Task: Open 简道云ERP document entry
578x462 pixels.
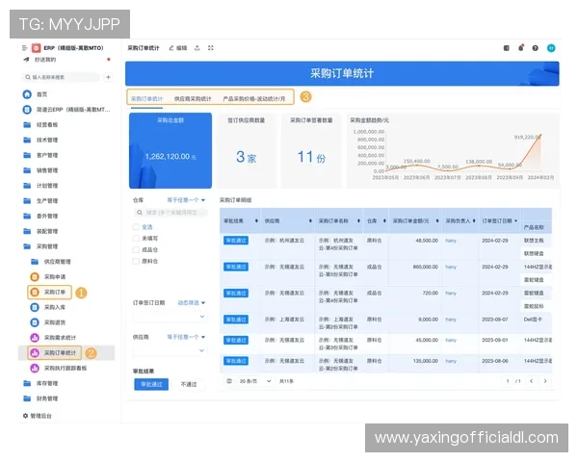Action: point(66,110)
